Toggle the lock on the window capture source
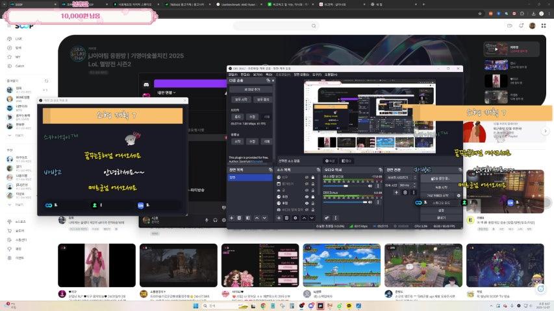The height and width of the screenshot is (311, 554). point(313,184)
